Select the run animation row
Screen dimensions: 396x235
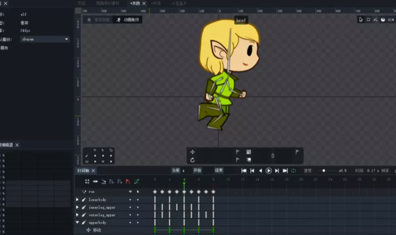pos(92,192)
